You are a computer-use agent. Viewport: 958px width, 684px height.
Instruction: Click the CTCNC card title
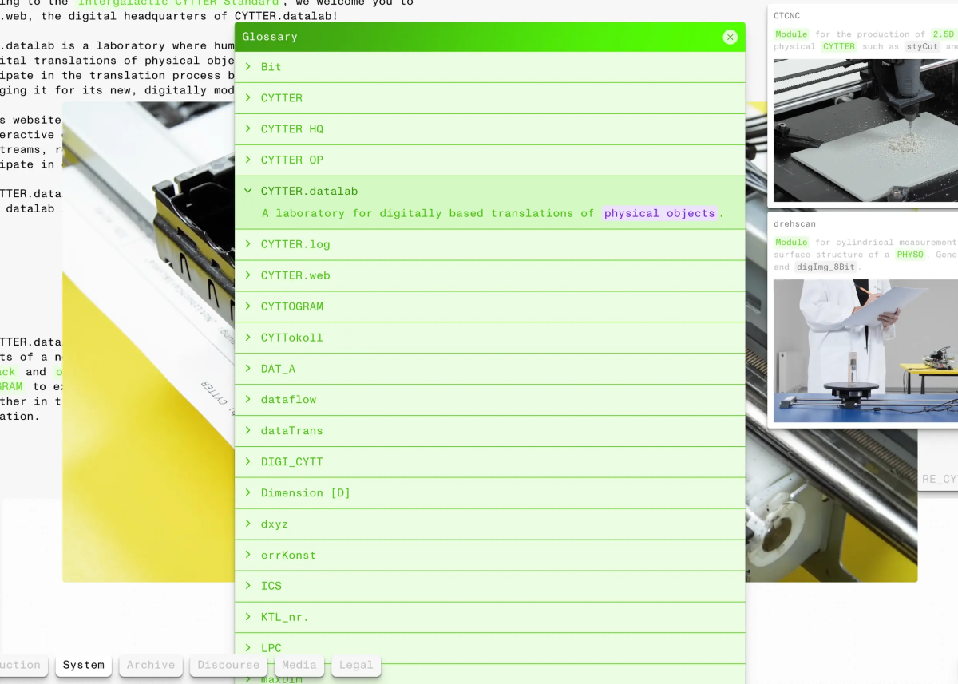[786, 16]
